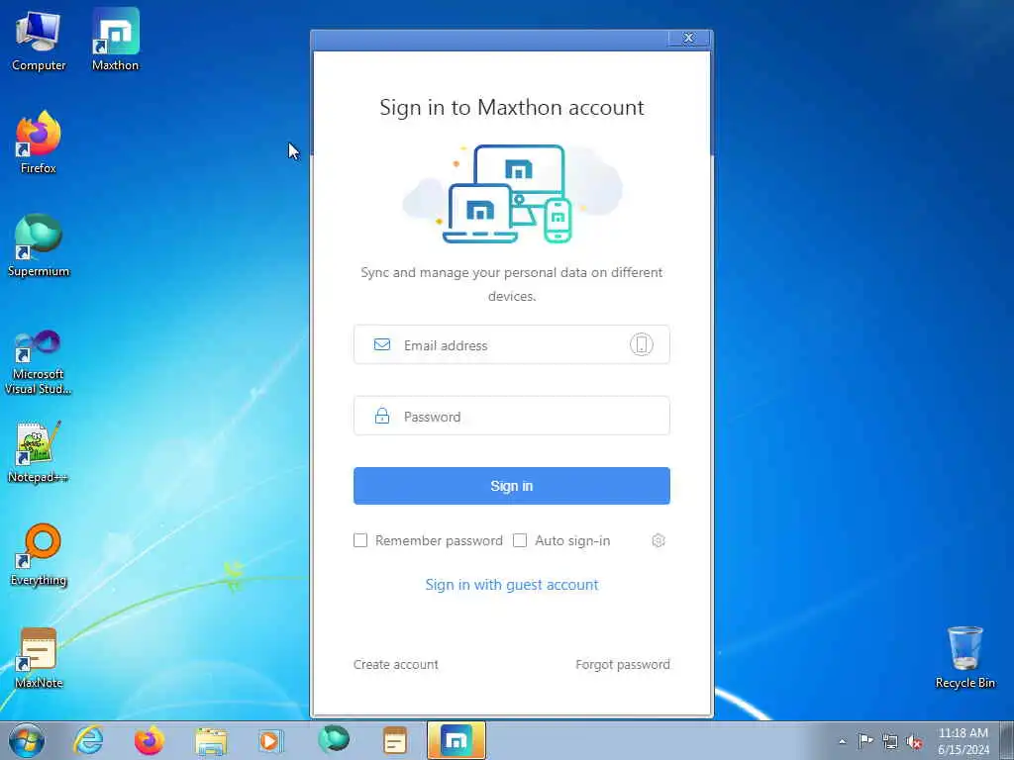Click the phone sign-in icon in email field
1014x760 pixels.
641,344
